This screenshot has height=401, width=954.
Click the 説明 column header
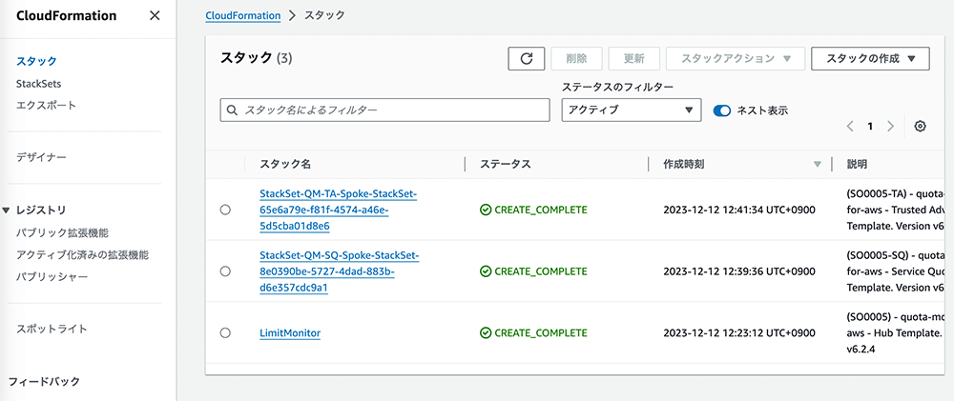(x=857, y=164)
